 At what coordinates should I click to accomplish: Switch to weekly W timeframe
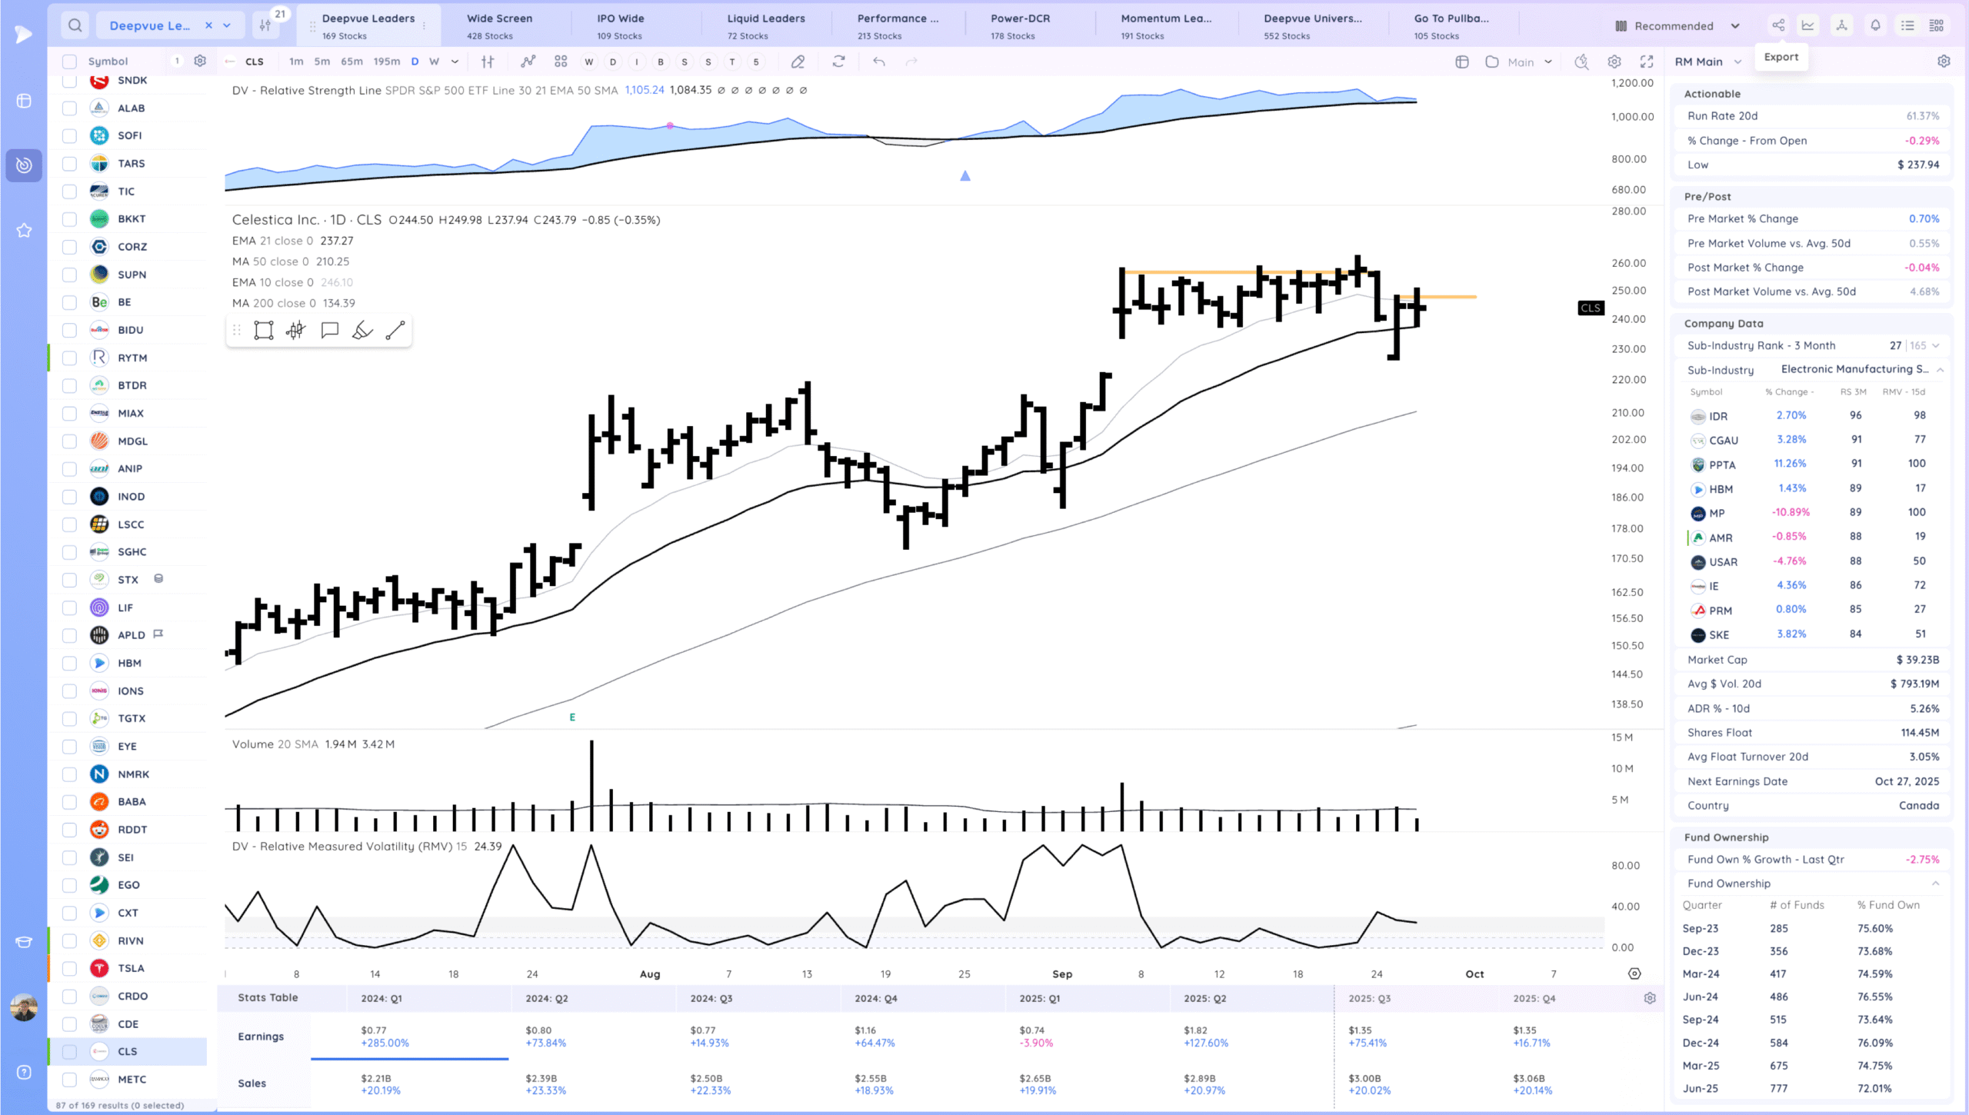click(434, 62)
